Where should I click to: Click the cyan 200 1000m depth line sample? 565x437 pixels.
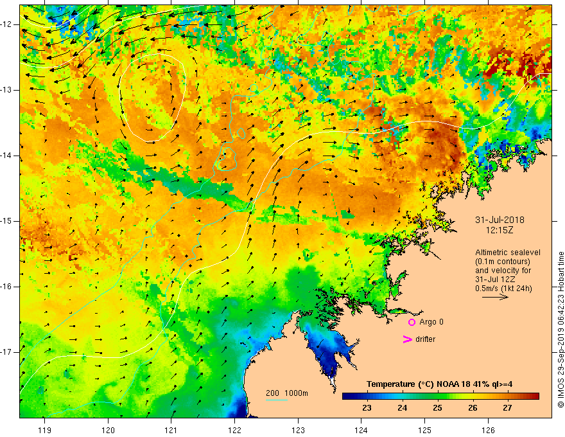(x=276, y=400)
